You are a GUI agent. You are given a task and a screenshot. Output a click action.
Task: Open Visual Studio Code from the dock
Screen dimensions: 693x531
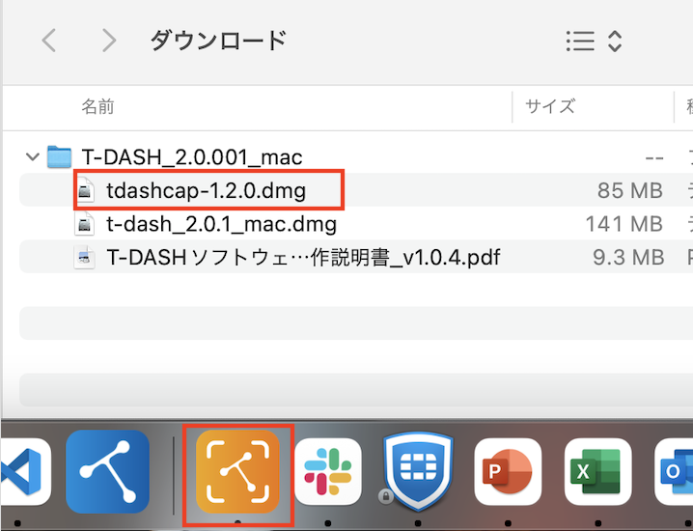tap(21, 472)
